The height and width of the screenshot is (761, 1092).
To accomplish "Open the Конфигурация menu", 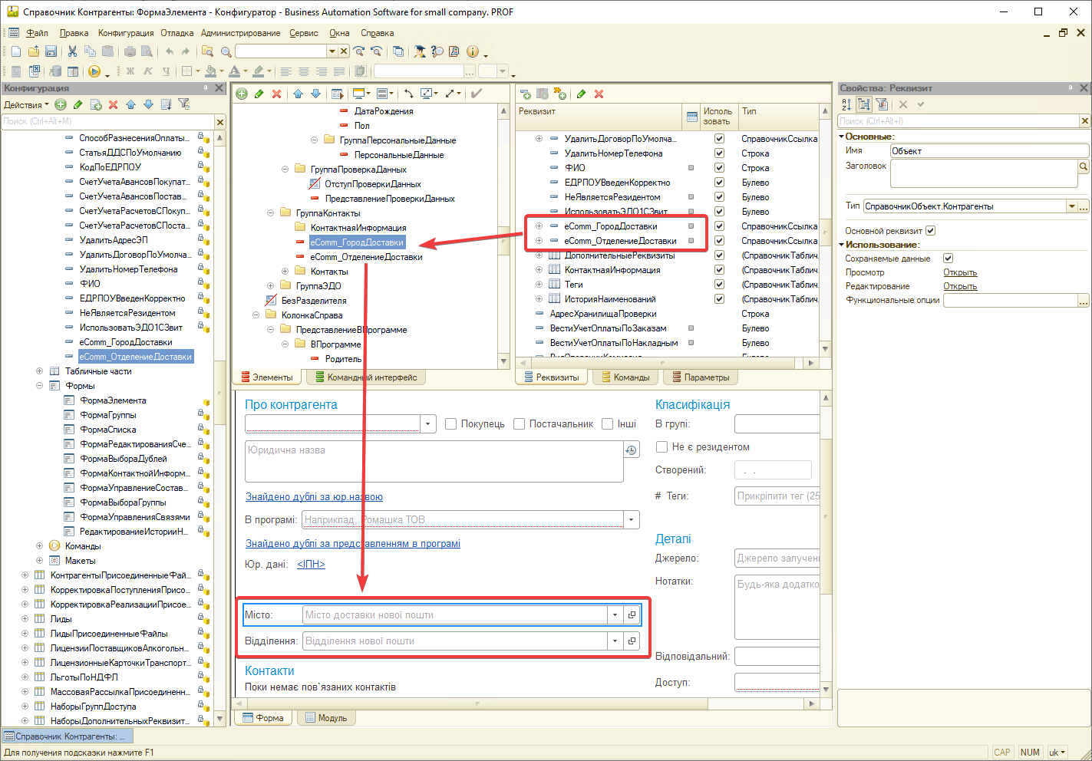I will pos(125,33).
